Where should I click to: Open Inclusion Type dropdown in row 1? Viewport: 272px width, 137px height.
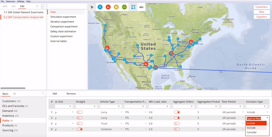(x=267, y=112)
